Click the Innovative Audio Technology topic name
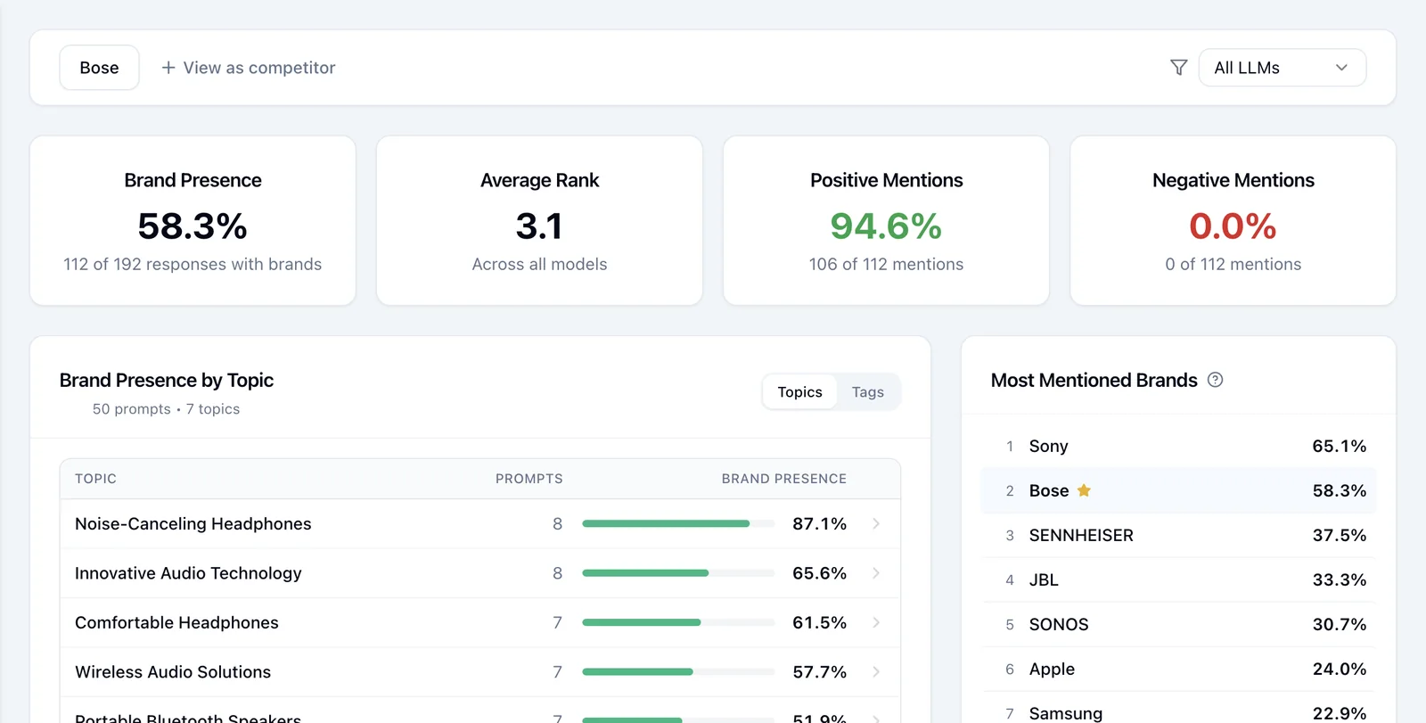Viewport: 1426px width, 723px height. [188, 573]
